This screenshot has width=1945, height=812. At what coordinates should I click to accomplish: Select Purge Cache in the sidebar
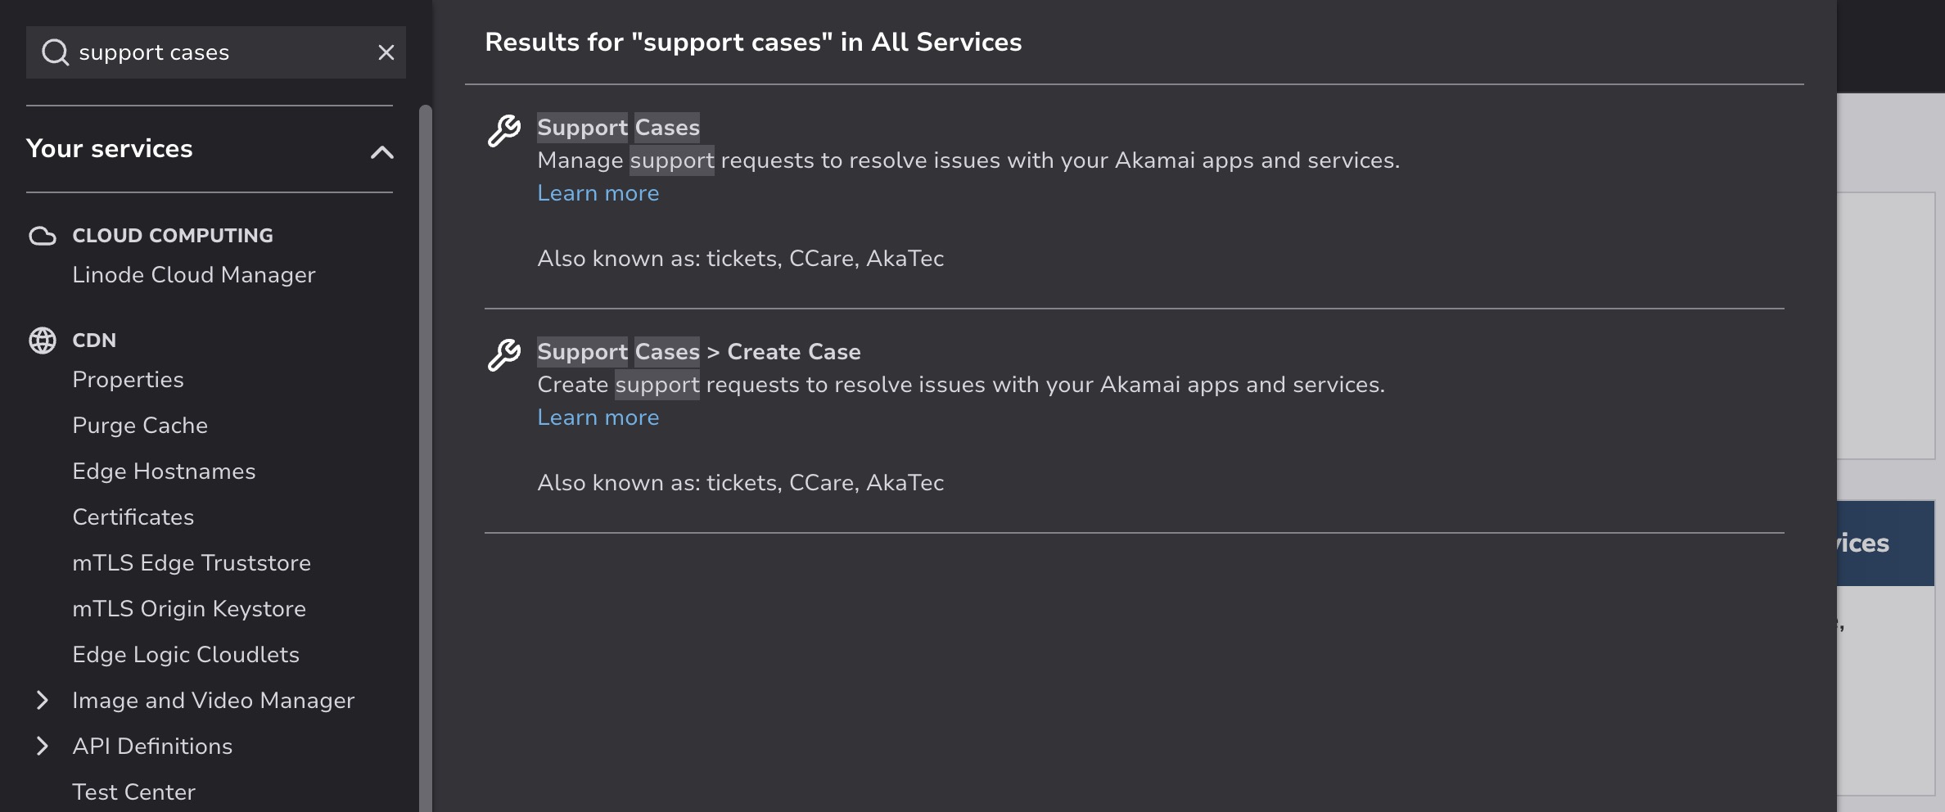coord(140,425)
